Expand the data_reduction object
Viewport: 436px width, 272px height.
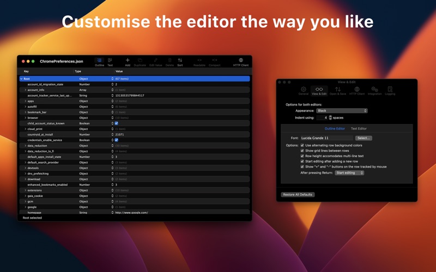(x=25, y=146)
